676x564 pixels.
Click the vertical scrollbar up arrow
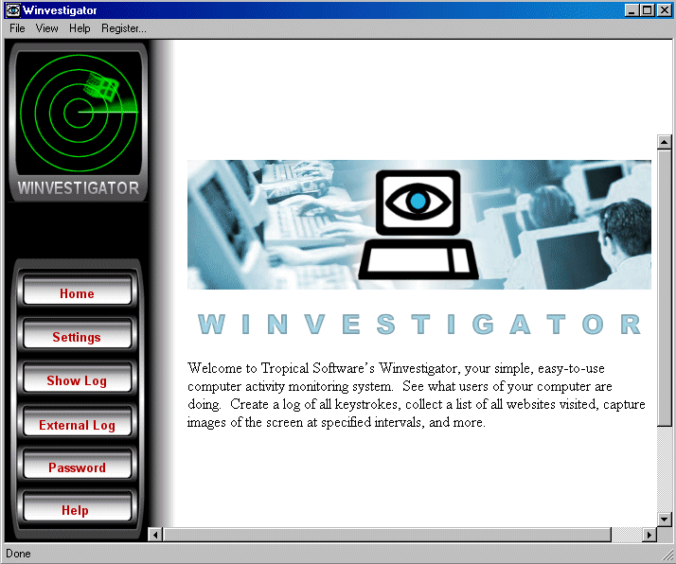tap(664, 142)
